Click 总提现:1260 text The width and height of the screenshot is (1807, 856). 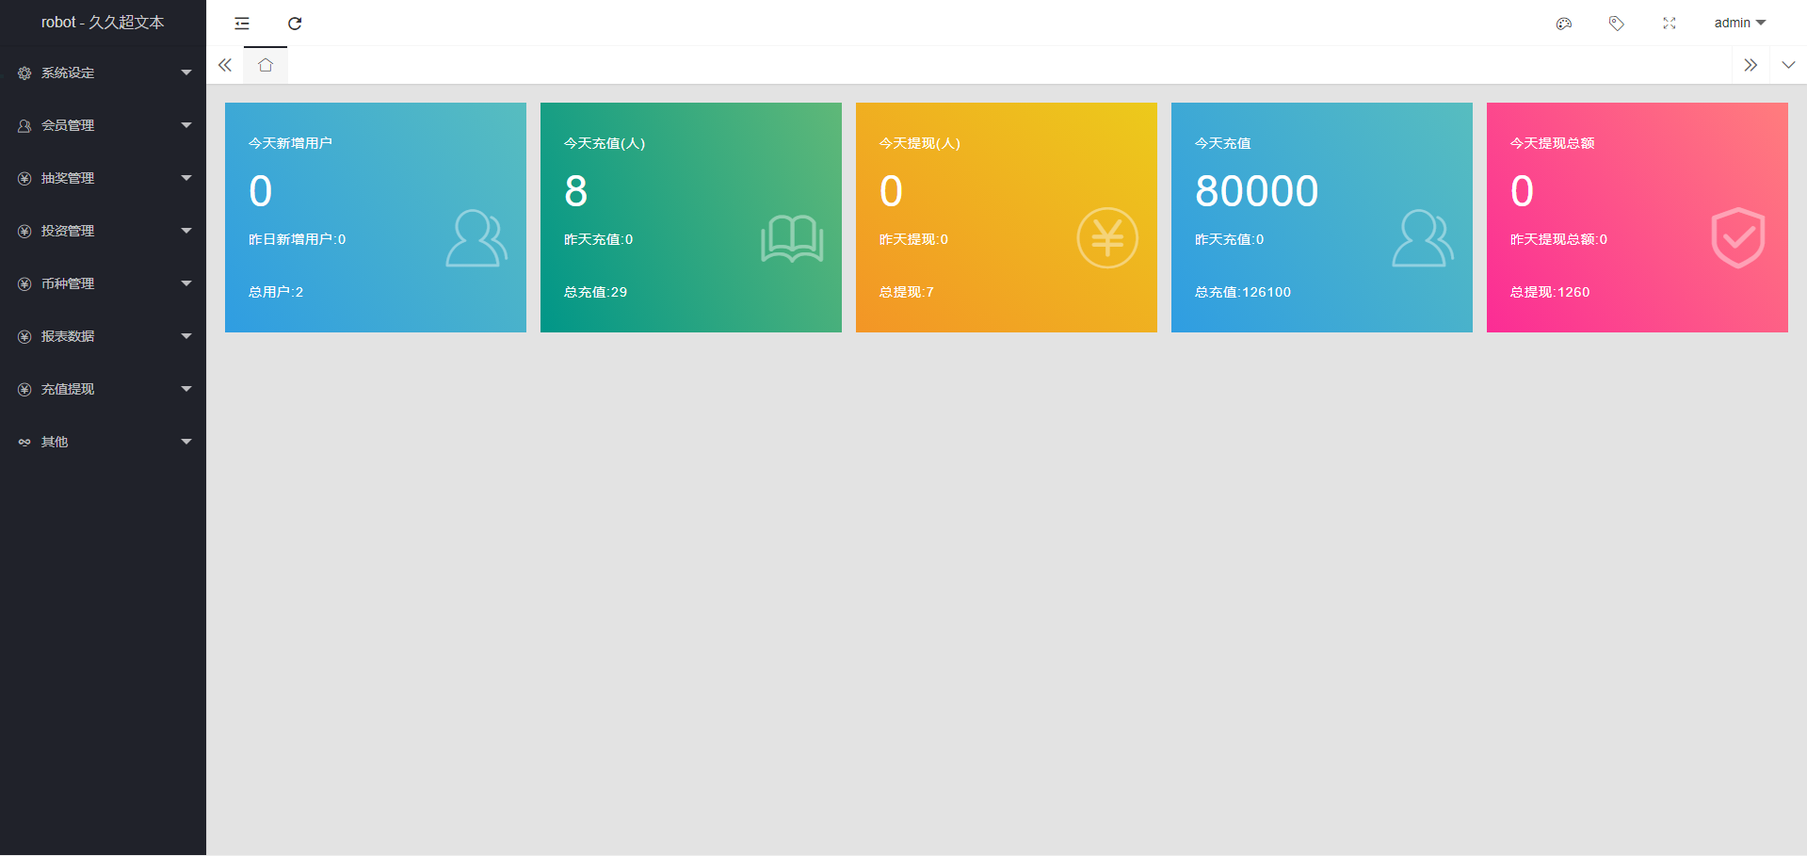click(1550, 292)
